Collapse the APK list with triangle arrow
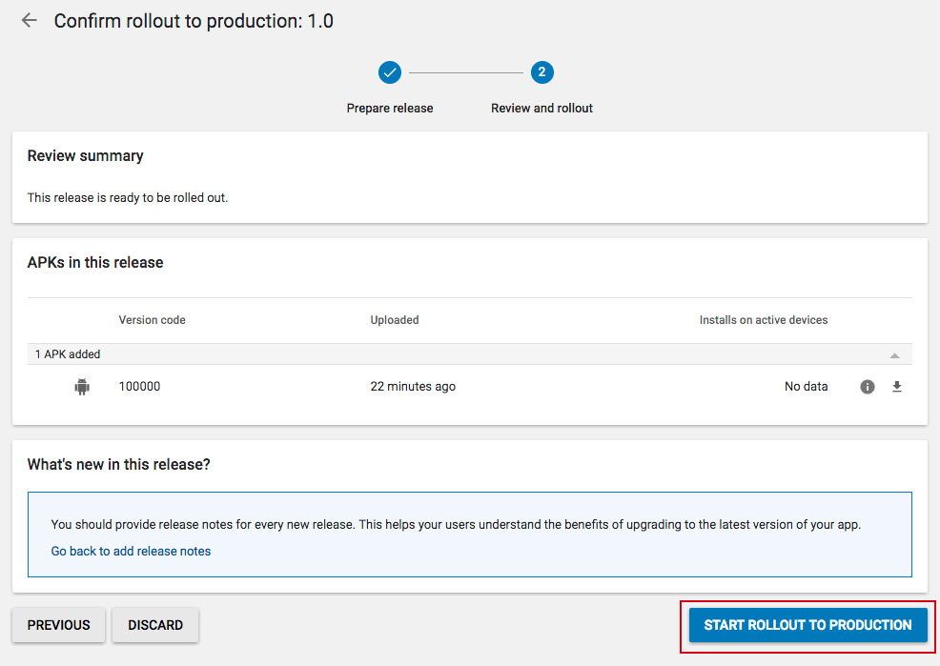940x666 pixels. click(x=894, y=354)
